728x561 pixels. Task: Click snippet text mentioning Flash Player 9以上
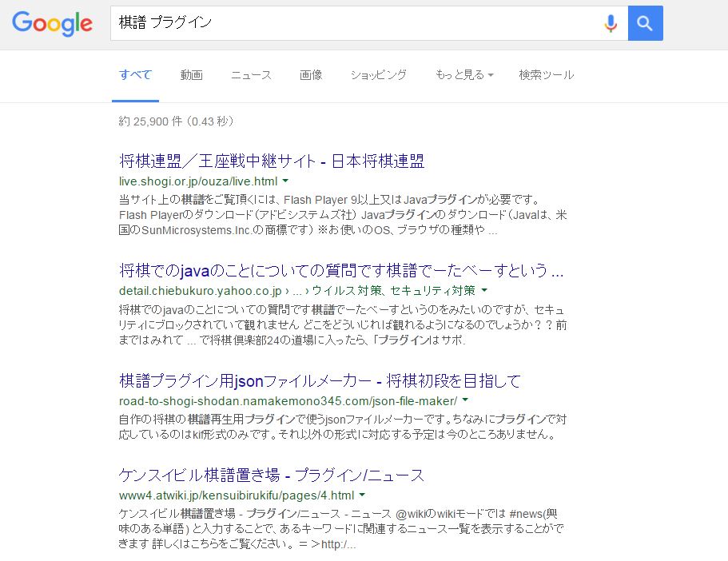[343, 215]
